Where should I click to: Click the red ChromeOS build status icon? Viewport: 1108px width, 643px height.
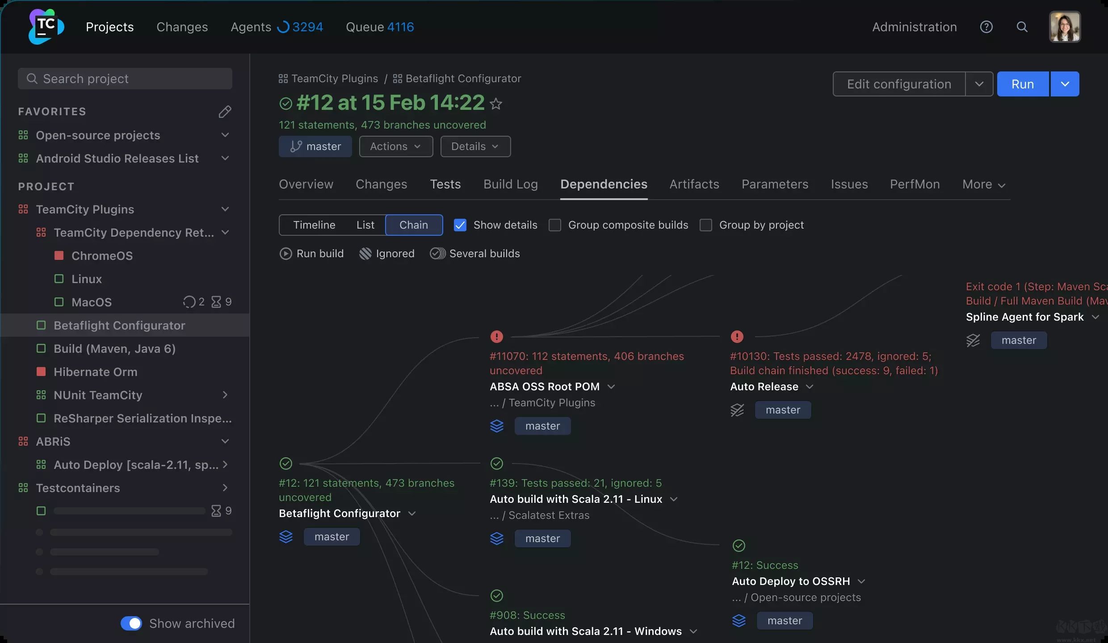pyautogui.click(x=59, y=255)
